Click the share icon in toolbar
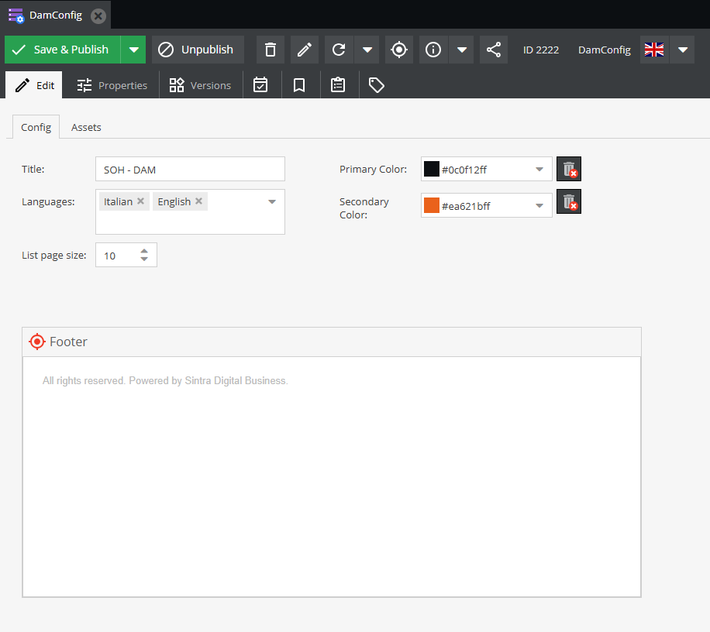The image size is (710, 632). coord(494,50)
